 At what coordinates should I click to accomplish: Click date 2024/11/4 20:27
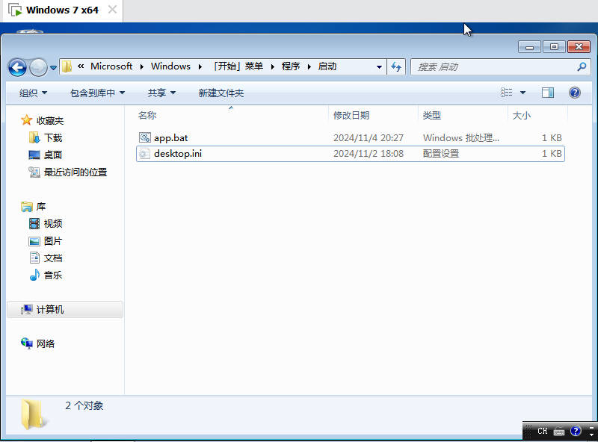[x=369, y=138]
